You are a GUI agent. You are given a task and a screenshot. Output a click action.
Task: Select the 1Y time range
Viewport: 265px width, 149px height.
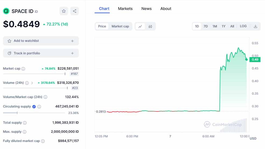pyautogui.click(x=224, y=26)
